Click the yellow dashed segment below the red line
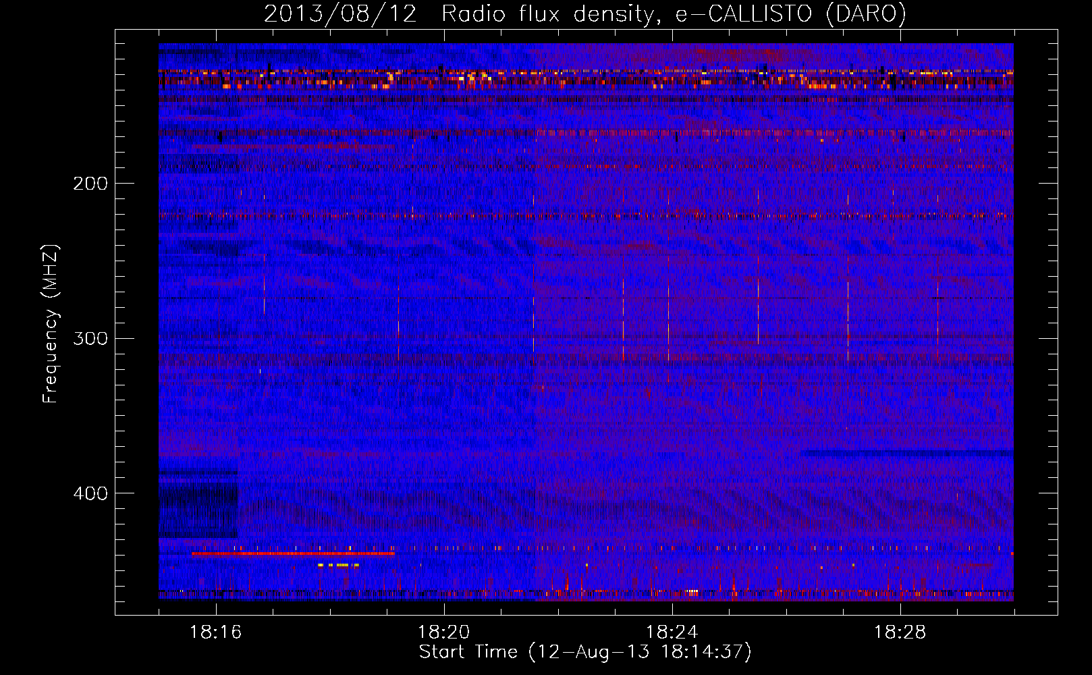This screenshot has width=1092, height=675. [x=338, y=565]
